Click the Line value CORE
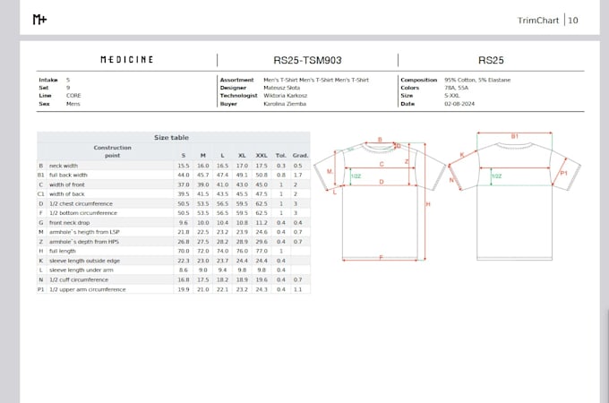The width and height of the screenshot is (609, 403). click(x=73, y=96)
